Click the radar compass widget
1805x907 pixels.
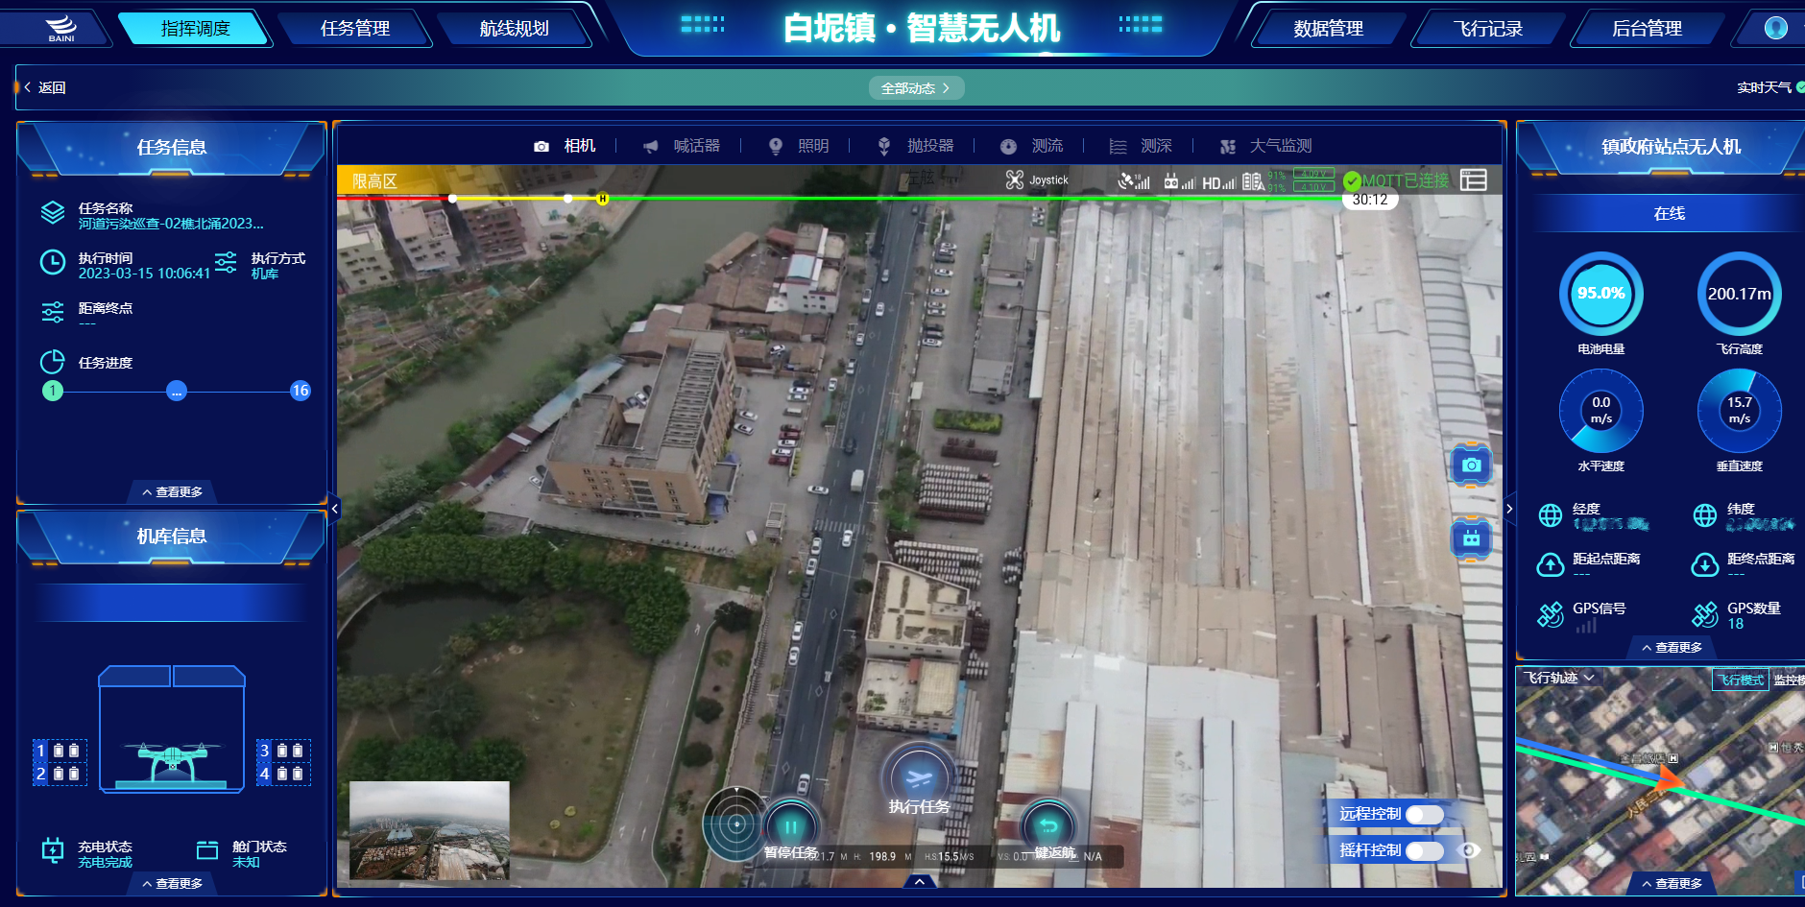tap(736, 823)
